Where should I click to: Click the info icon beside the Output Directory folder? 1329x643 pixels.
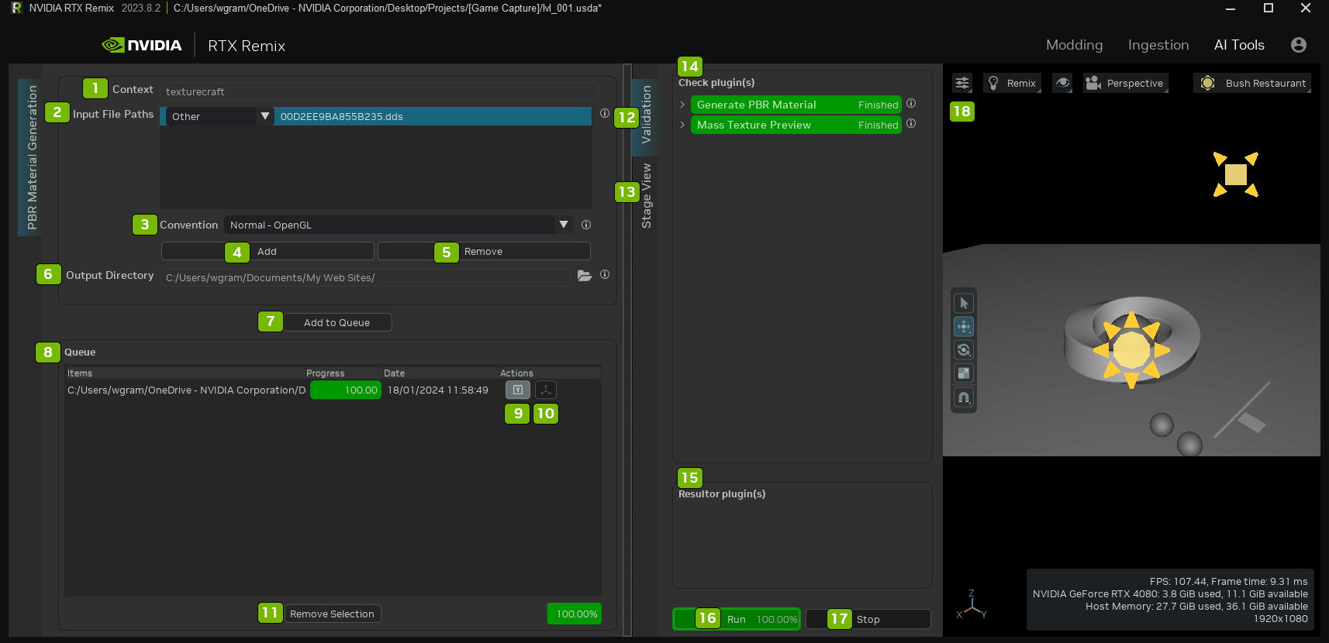tap(605, 274)
